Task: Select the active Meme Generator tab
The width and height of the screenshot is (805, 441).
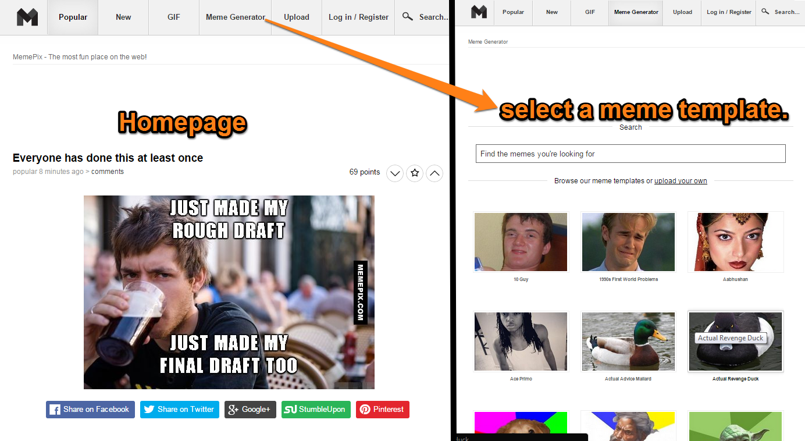Action: [636, 12]
